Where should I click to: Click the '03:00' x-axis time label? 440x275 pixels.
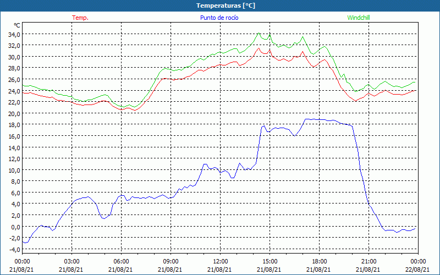pos(72,262)
